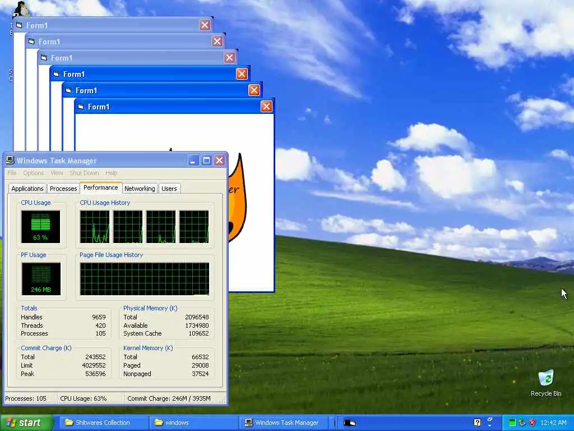Open the Applications tab in Task Manager
Image resolution: width=574 pixels, height=431 pixels.
[x=27, y=189]
